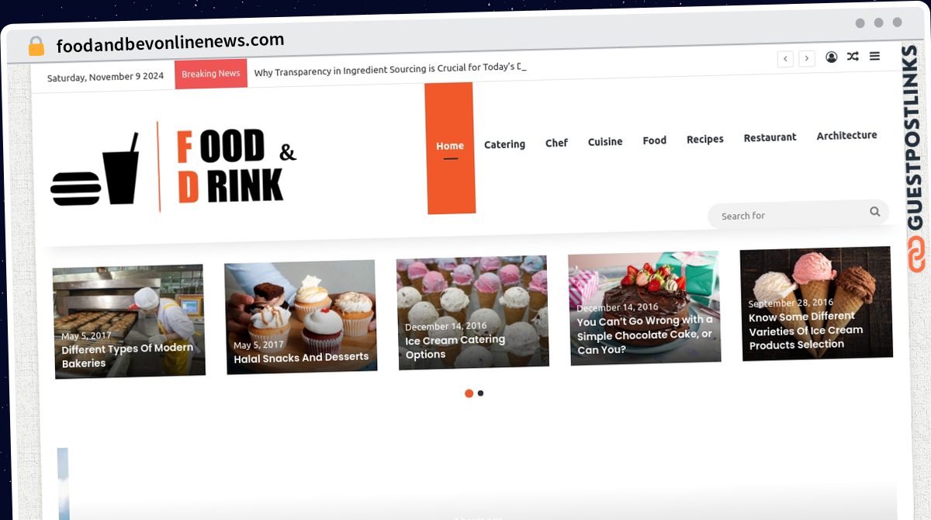Viewport: 931px width, 520px height.
Task: Open Simple Chocolate Cake article
Action: click(x=645, y=335)
